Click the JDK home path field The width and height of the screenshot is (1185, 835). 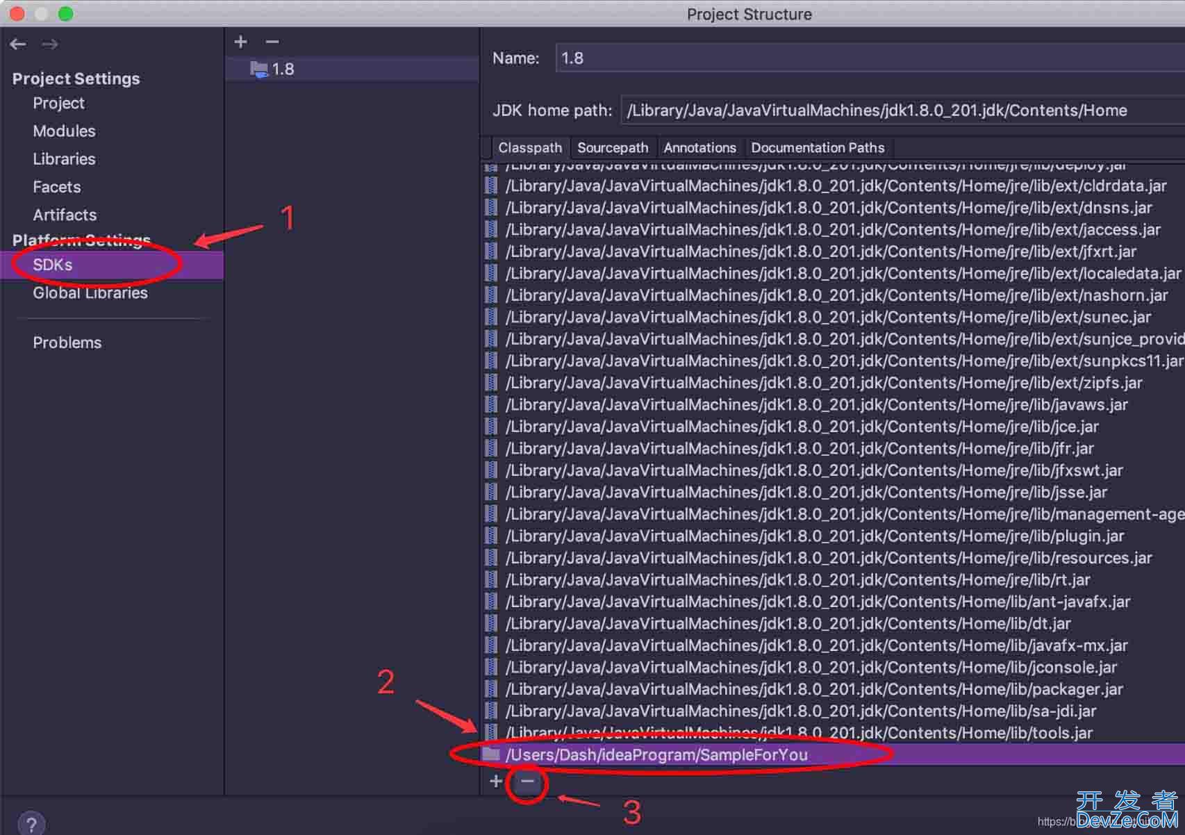(x=902, y=110)
